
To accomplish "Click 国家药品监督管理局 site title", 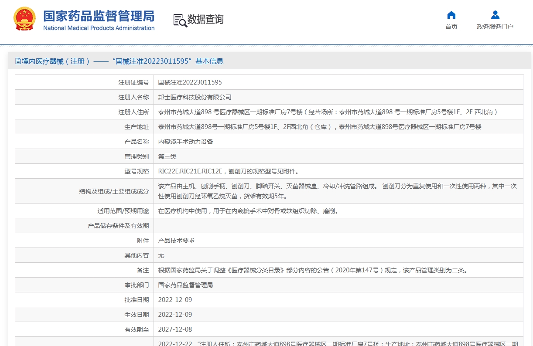I will coord(99,16).
